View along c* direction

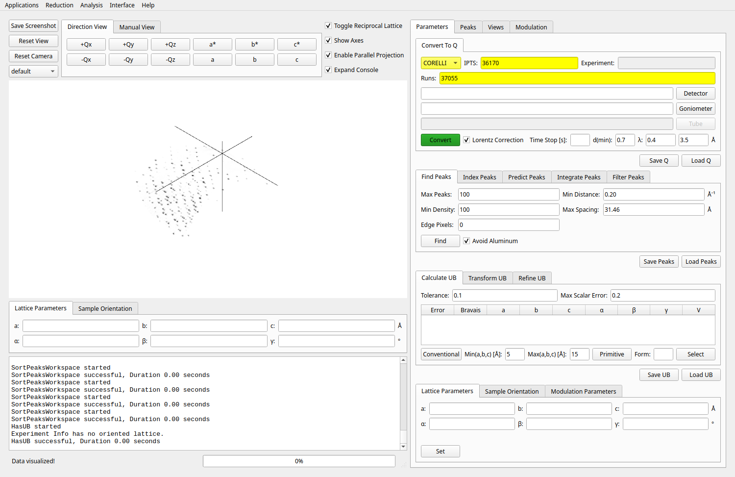pyautogui.click(x=297, y=45)
